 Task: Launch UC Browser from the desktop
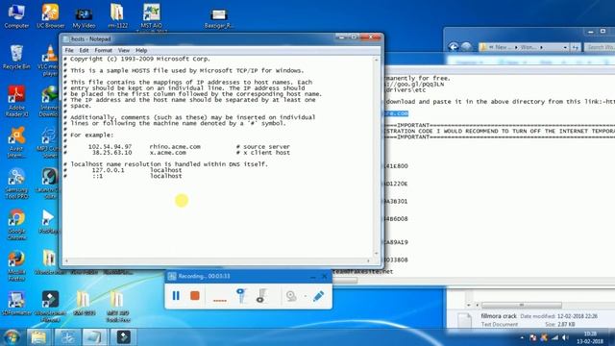click(x=51, y=16)
